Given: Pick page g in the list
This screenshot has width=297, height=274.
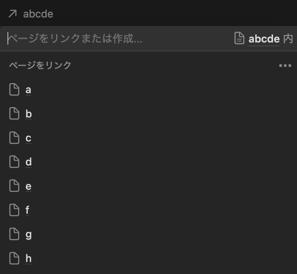Looking at the screenshot, I should [x=148, y=234].
